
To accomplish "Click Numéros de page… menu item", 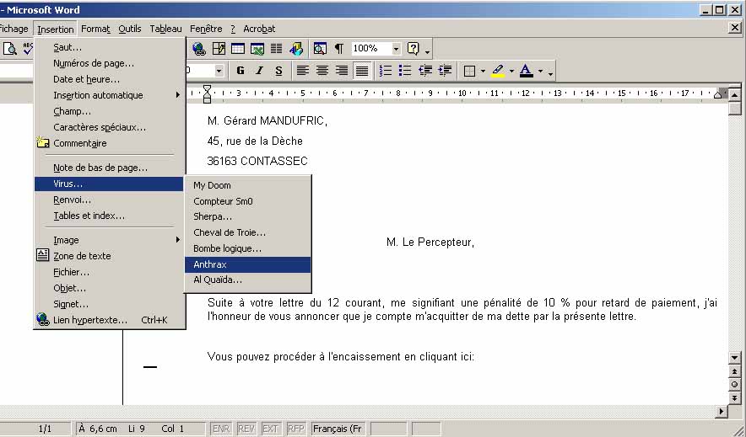I will tap(109, 64).
